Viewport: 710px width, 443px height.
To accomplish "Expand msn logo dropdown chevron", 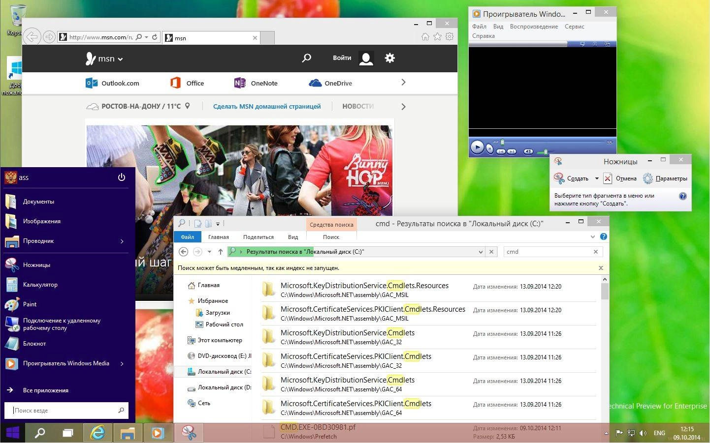I will pos(120,59).
